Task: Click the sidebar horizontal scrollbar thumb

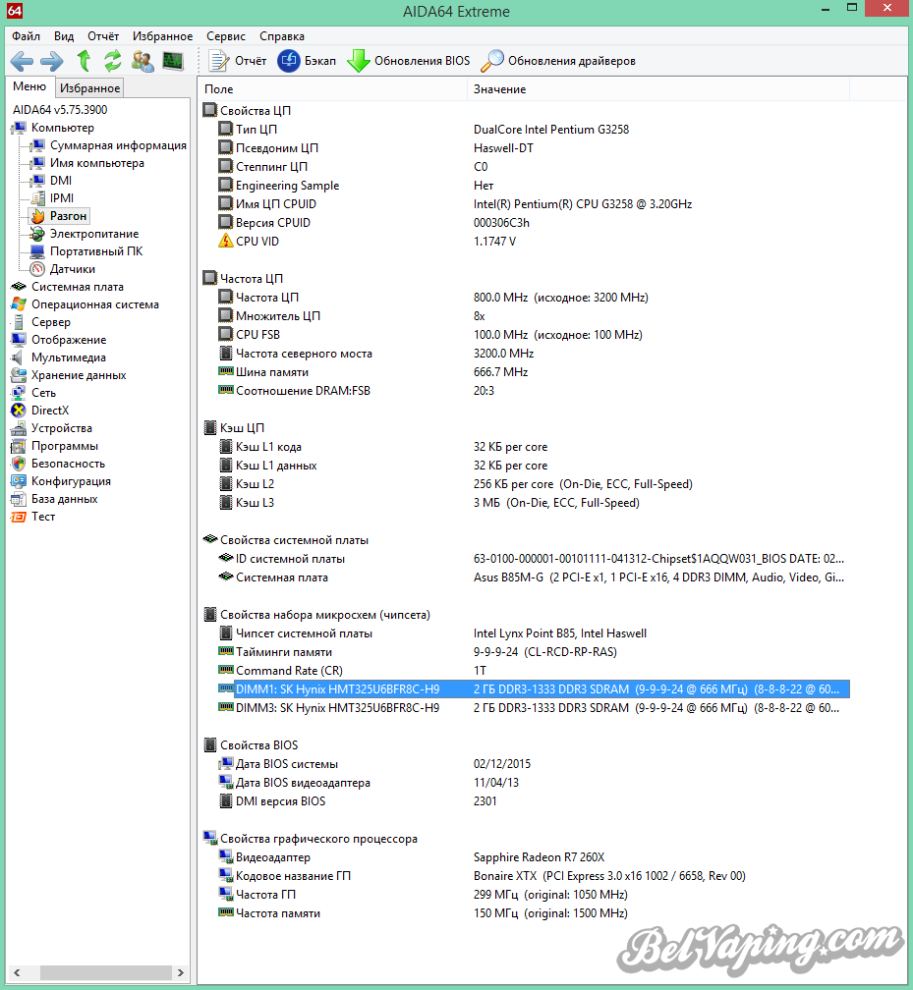Action: pyautogui.click(x=106, y=972)
